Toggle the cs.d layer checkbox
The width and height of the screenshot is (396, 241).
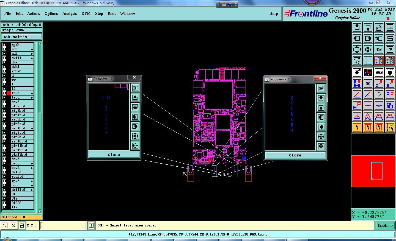coord(4,102)
